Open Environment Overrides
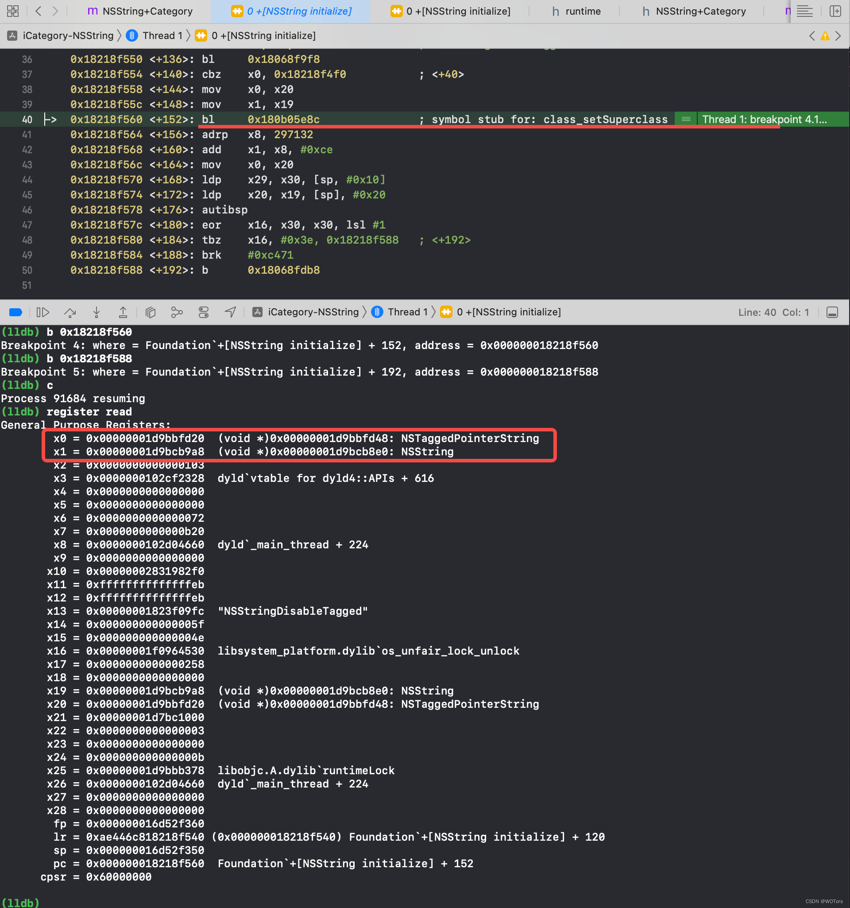This screenshot has width=850, height=908. tap(204, 312)
